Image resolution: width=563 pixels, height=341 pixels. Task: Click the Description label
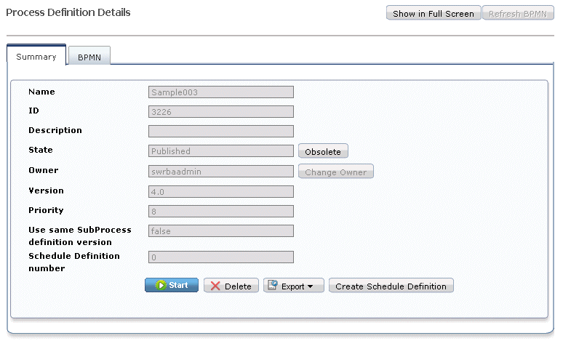tap(55, 130)
